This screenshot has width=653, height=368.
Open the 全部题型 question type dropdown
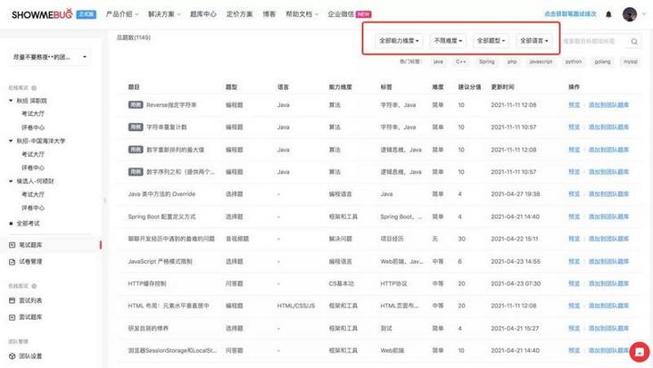point(491,41)
